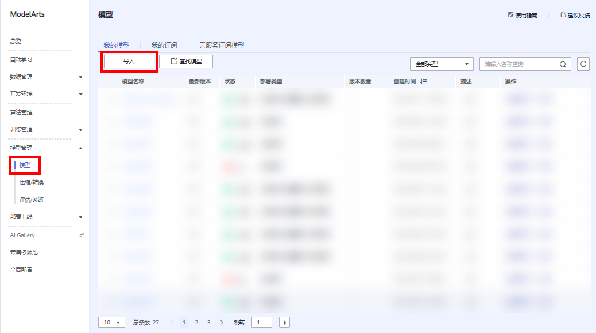Screen dimensions: 596x333
Task: Go to page 2 of the model list
Action: click(196, 322)
